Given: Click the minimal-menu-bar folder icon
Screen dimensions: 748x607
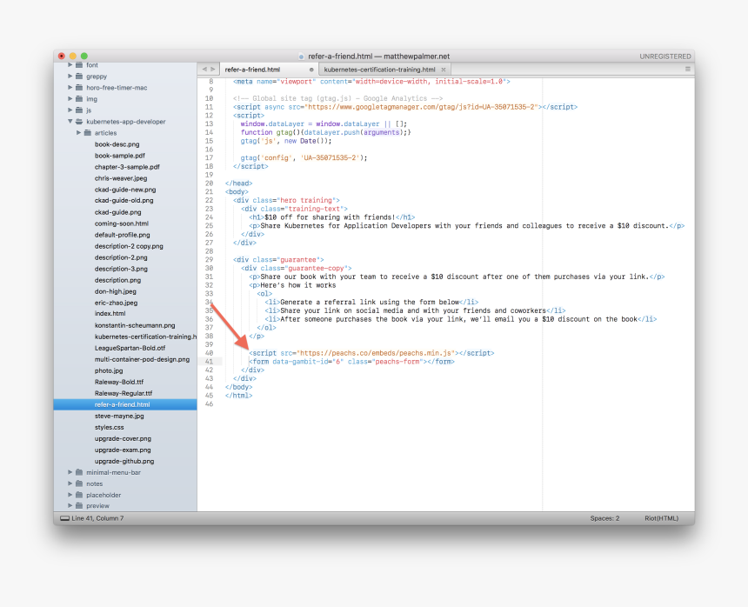Looking at the screenshot, I should [x=79, y=472].
